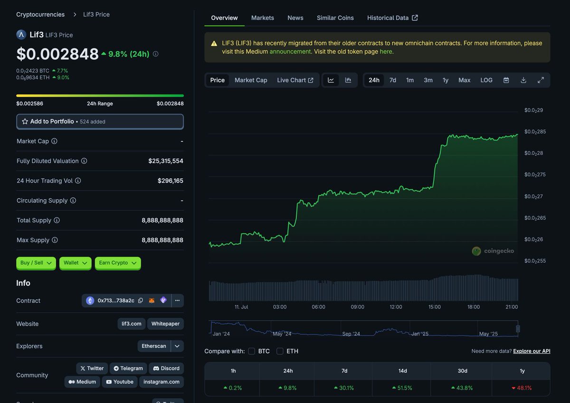Tick the ETH compare checkbox
This screenshot has height=403, width=570.
tap(280, 351)
